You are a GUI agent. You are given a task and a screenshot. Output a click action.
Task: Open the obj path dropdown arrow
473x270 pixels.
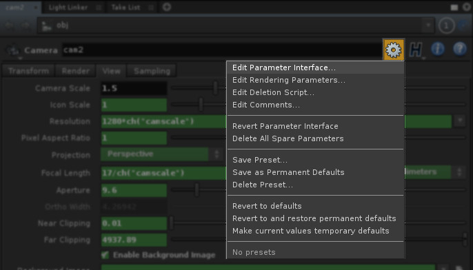click(428, 25)
